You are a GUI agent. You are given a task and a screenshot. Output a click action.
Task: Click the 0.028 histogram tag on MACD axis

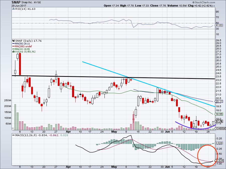(219, 143)
